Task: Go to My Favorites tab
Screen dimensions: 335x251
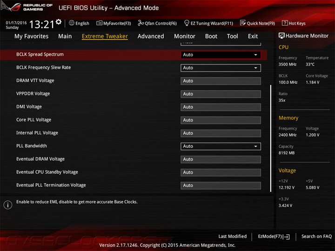Action: tap(32, 36)
